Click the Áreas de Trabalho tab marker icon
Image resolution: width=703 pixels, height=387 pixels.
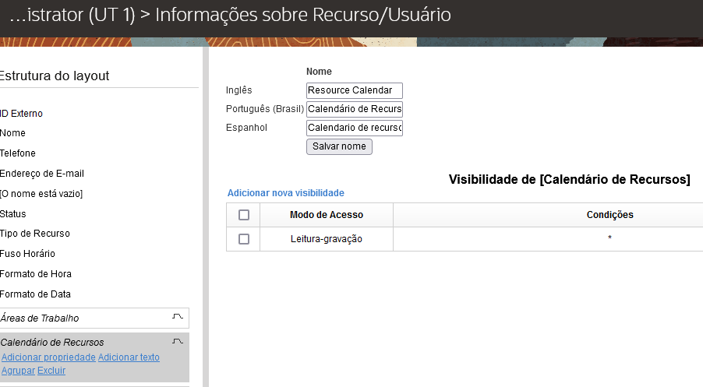coord(178,317)
